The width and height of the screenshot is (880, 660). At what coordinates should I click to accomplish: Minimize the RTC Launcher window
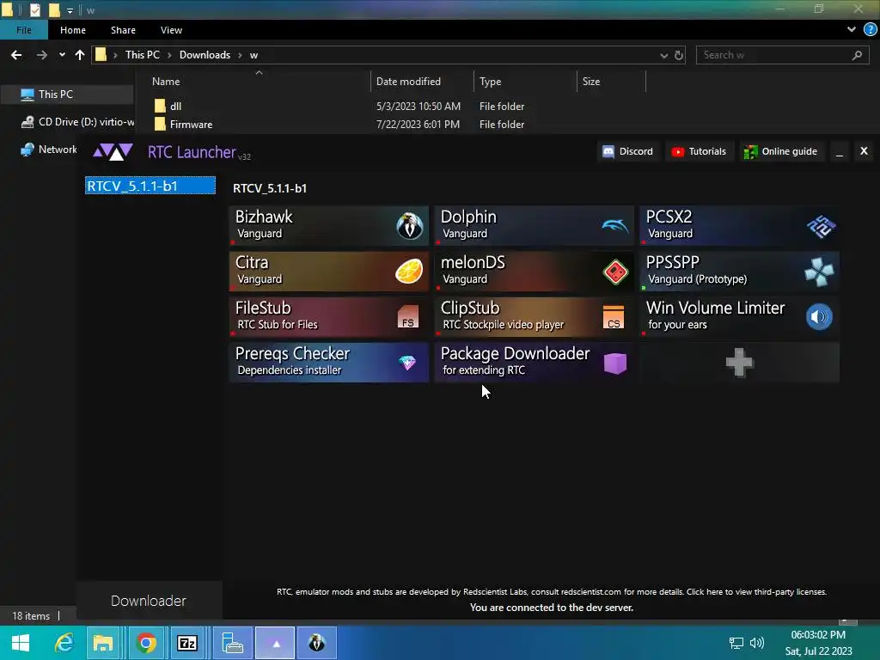840,151
